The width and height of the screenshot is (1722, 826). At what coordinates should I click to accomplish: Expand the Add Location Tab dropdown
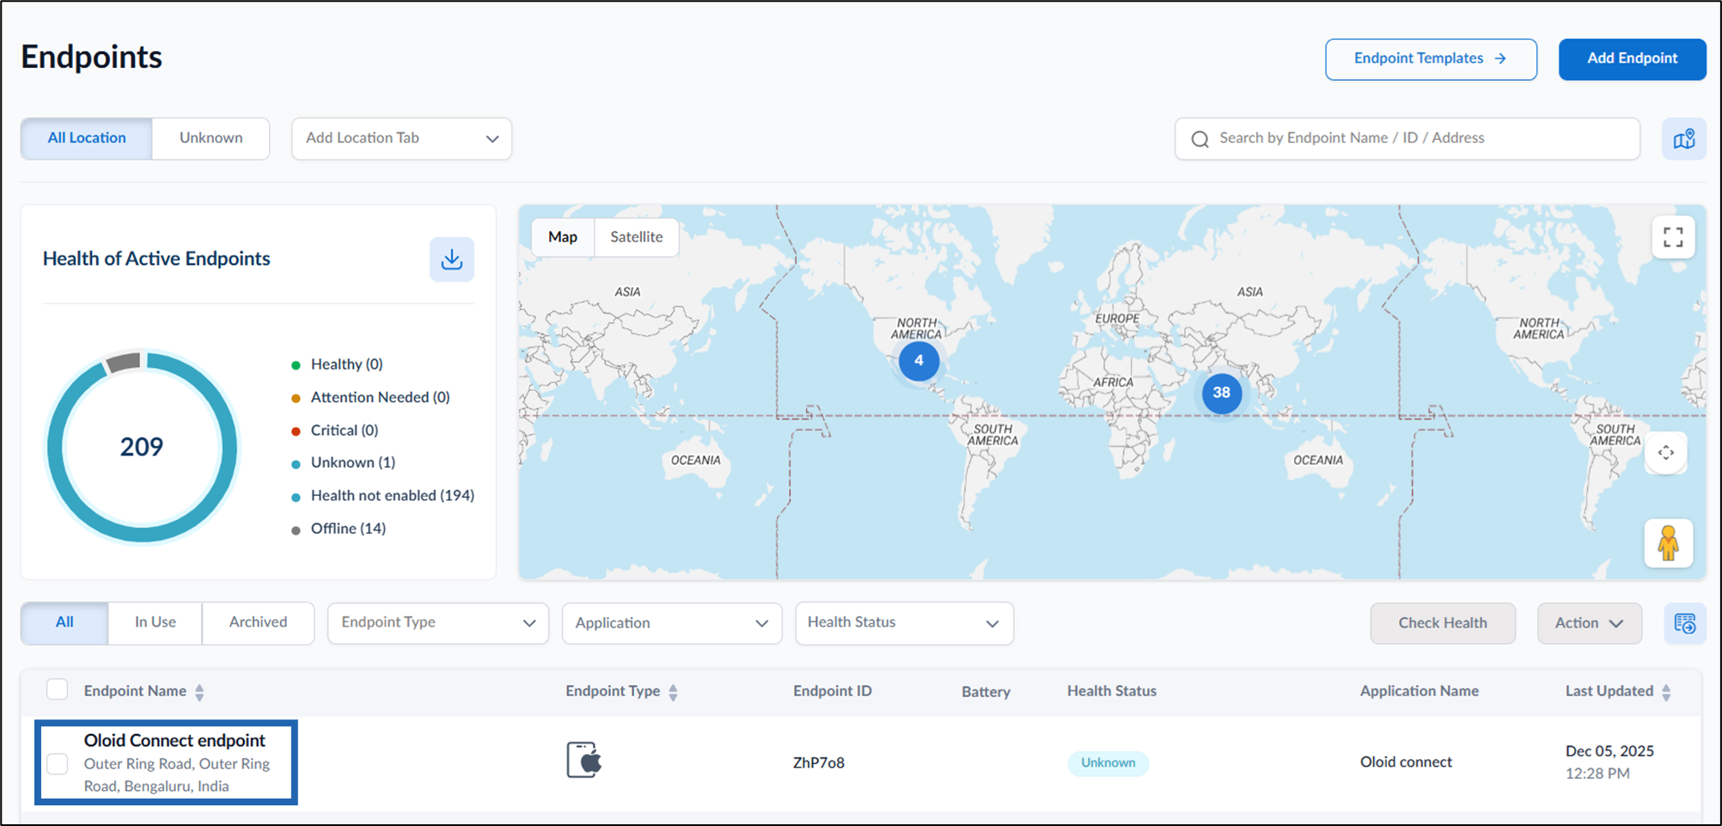(402, 139)
